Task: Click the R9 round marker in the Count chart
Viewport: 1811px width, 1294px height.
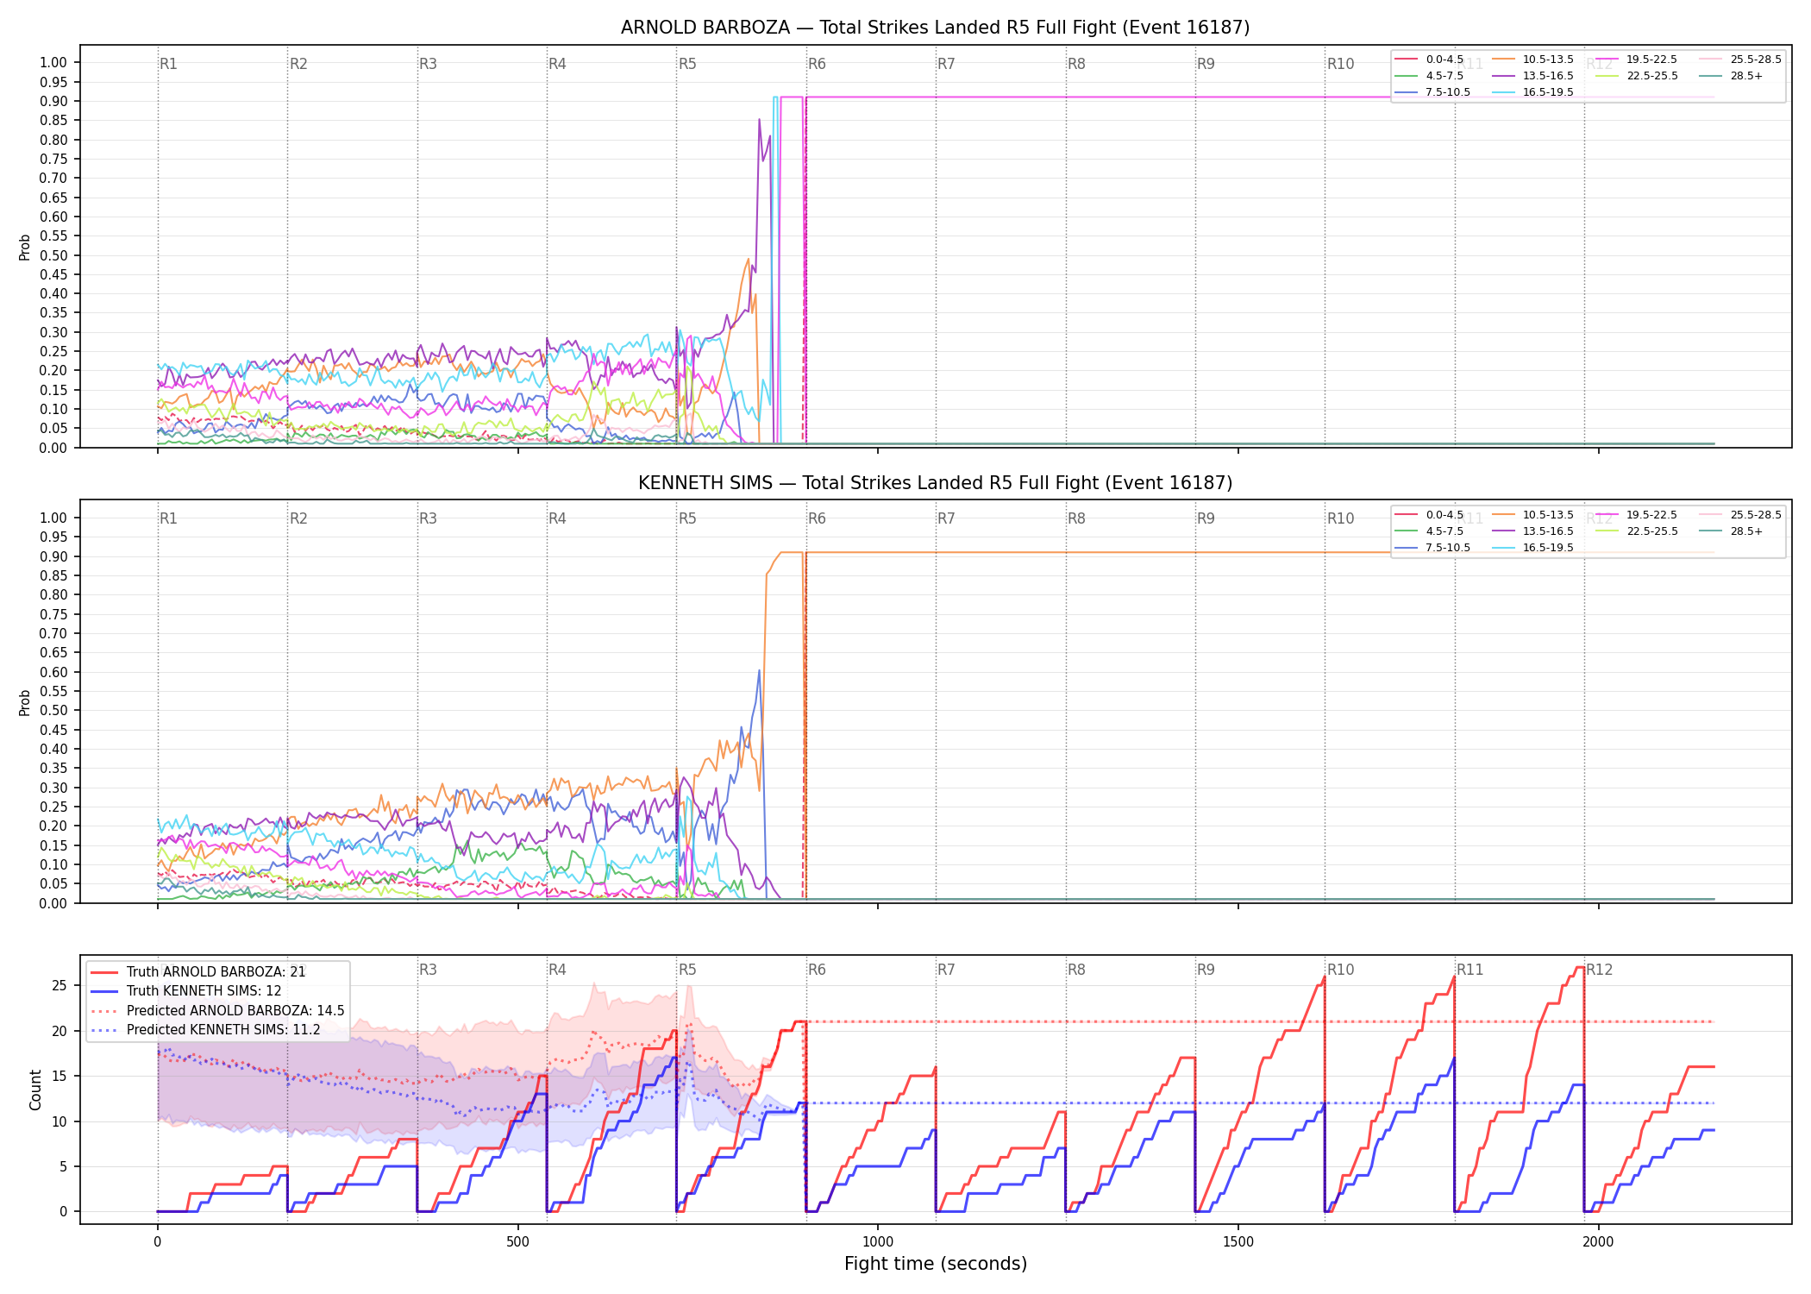Action: click(x=1206, y=970)
